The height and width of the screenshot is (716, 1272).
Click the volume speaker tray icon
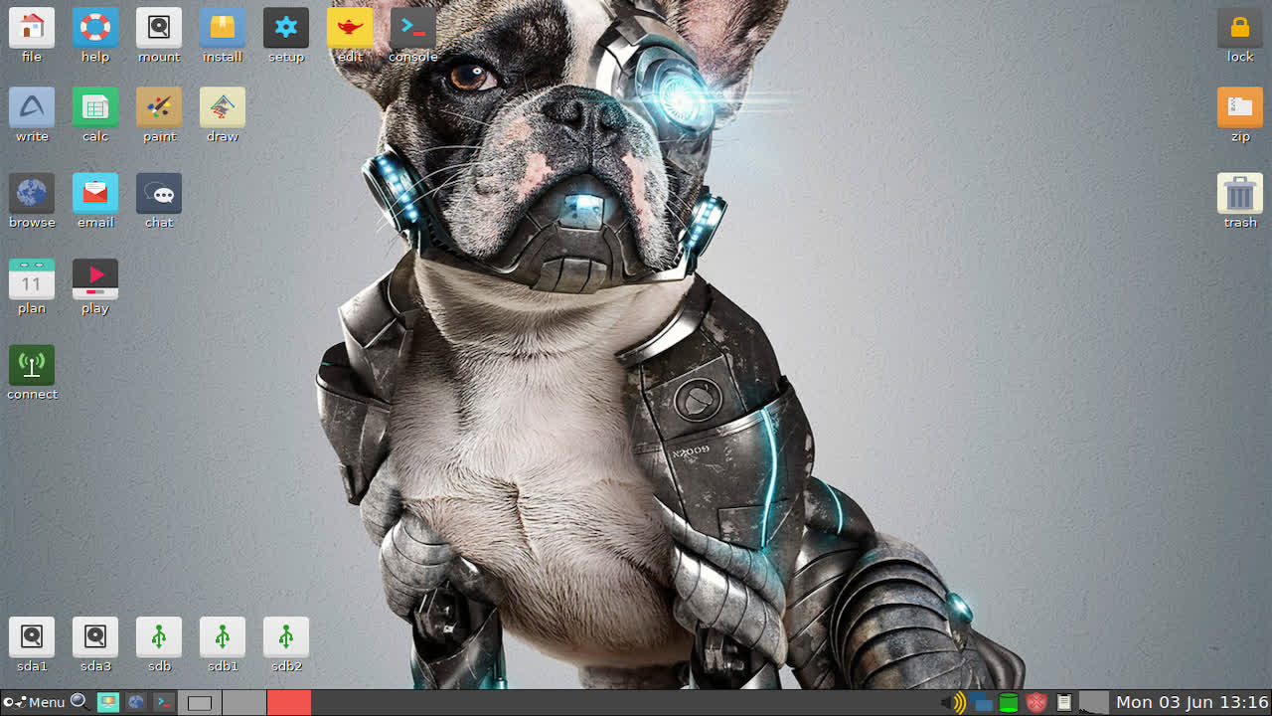954,703
